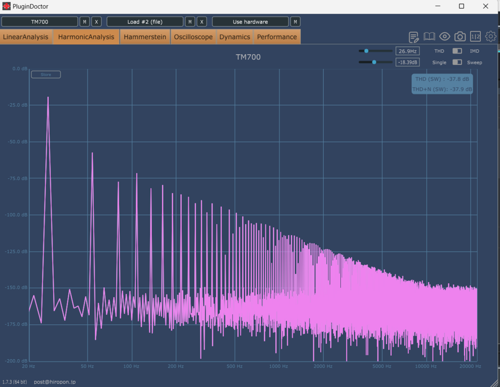Click the THD+N (SW) readout line

[x=442, y=89]
